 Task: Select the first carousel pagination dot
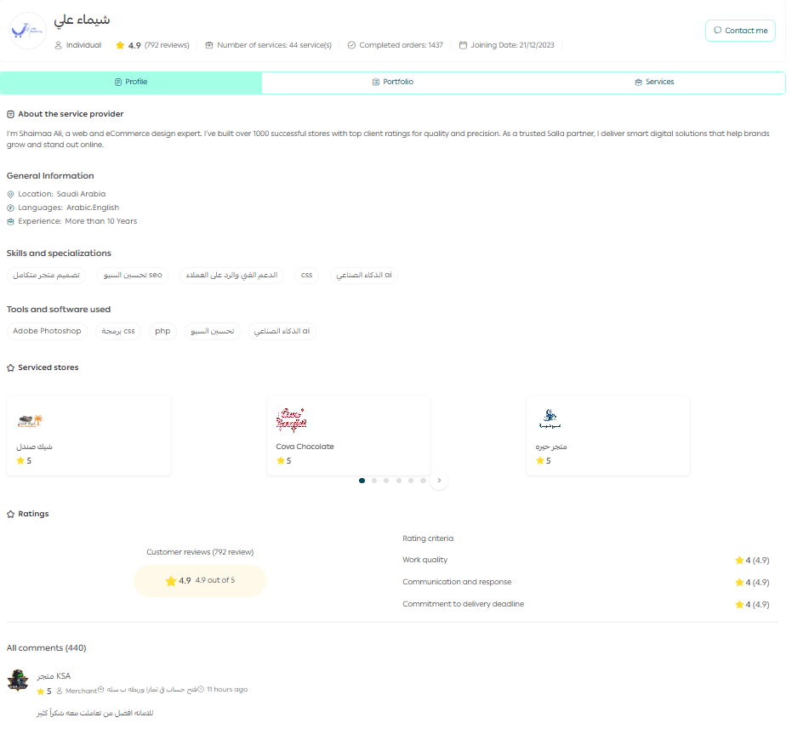click(x=362, y=481)
